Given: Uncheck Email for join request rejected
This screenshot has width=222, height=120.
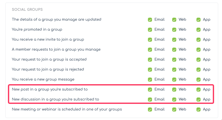Looking at the screenshot, I should [x=150, y=70].
